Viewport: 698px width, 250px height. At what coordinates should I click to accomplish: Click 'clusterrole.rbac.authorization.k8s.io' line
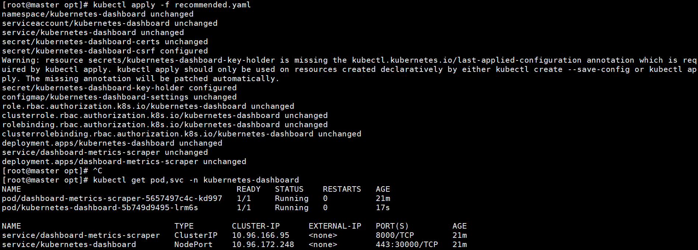(x=165, y=116)
